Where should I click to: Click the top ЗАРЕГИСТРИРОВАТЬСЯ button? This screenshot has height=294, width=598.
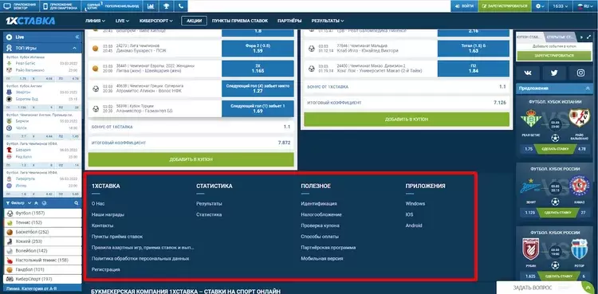pyautogui.click(x=505, y=6)
